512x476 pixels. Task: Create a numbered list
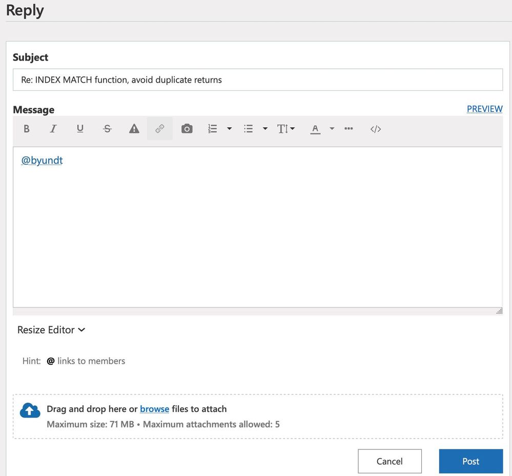[x=213, y=129]
